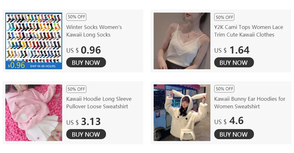294x153 pixels.
Task: Open Winter Socks Women's Kawaii Long Socks title
Action: pos(94,31)
